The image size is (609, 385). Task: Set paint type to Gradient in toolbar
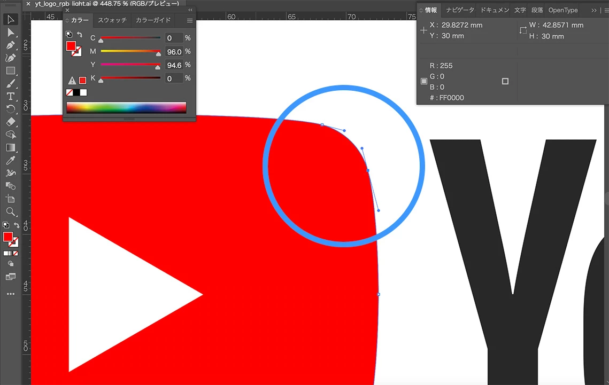[x=11, y=253]
